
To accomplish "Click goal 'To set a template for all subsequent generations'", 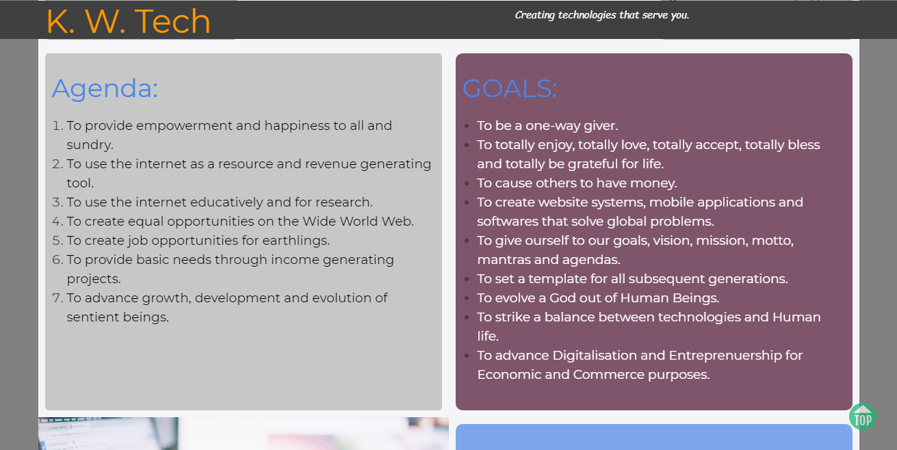I will pyautogui.click(x=632, y=279).
